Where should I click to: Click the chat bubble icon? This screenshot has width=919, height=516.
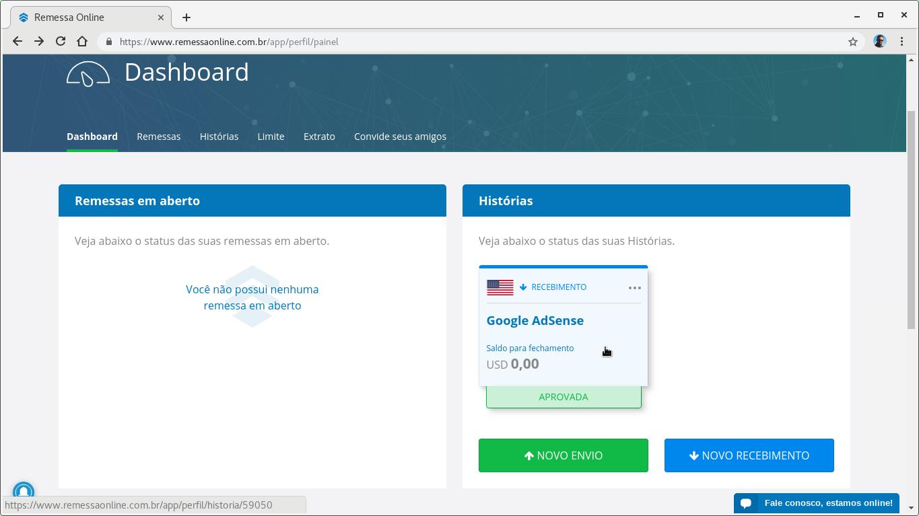[746, 503]
